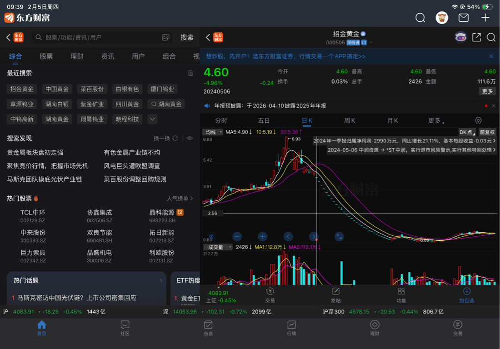Select 五日 chart tab
Screen dimensions: 500x349
click(264, 120)
